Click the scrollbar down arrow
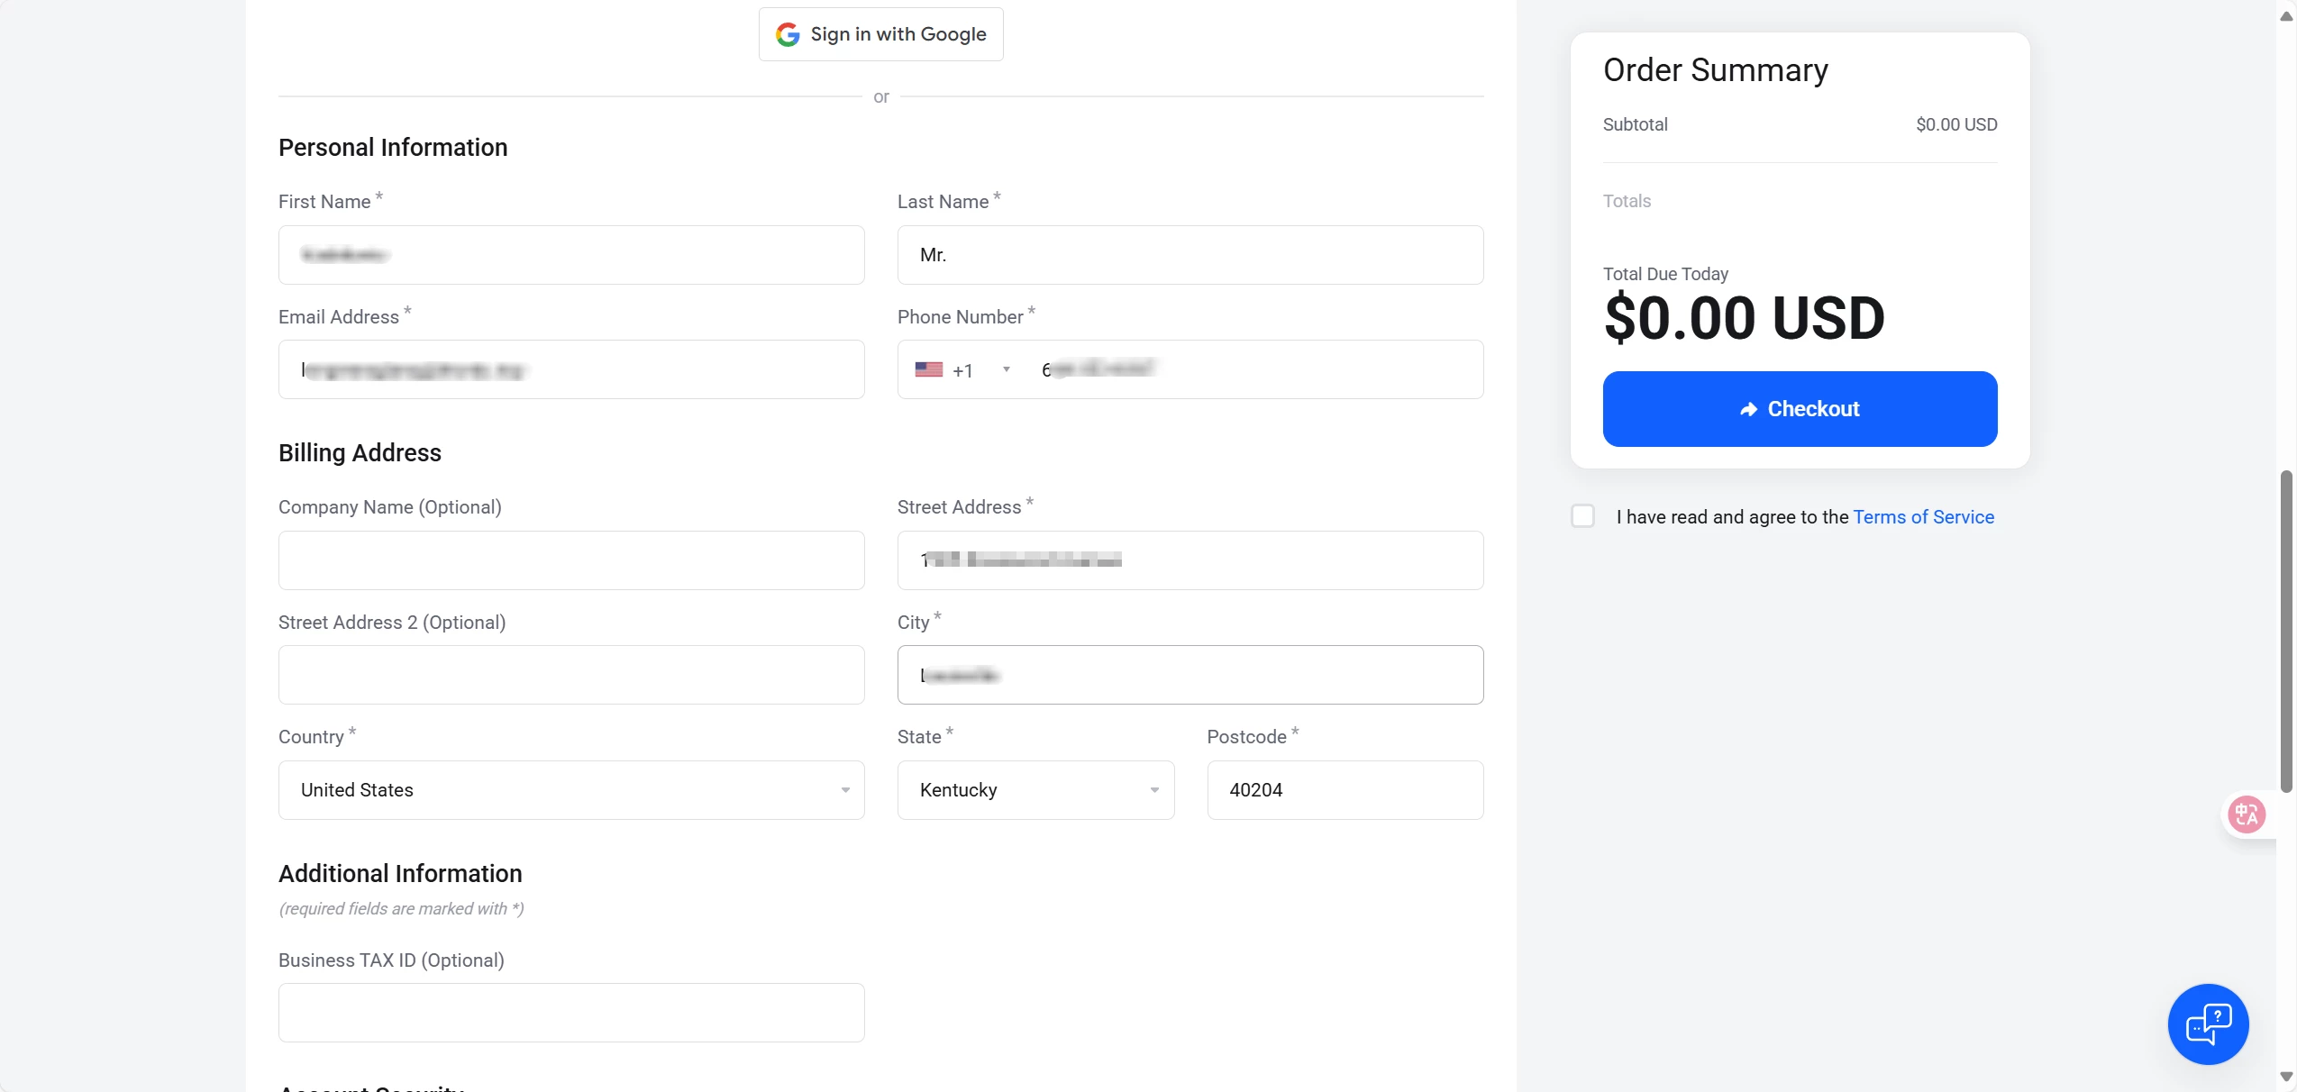 [2286, 1076]
